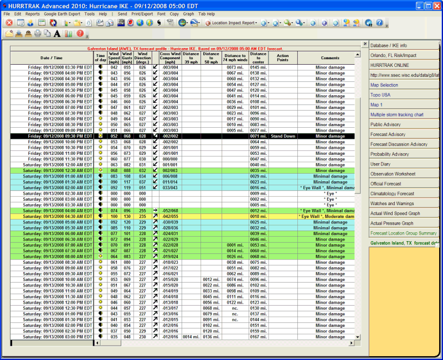Image resolution: width=443 pixels, height=360 pixels.
Task: Open the Google Earth Export menu
Action: pos(62,13)
